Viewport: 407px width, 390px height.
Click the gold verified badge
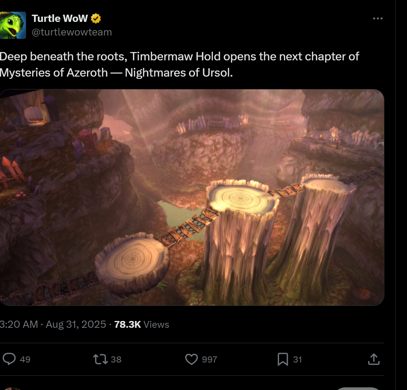pos(96,18)
